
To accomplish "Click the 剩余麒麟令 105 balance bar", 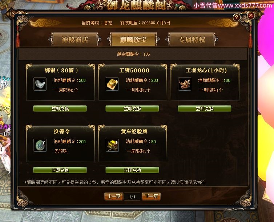I will coord(133,54).
